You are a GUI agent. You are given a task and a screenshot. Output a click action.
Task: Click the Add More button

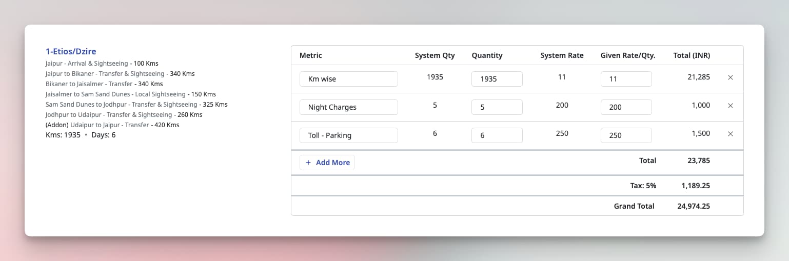[327, 163]
